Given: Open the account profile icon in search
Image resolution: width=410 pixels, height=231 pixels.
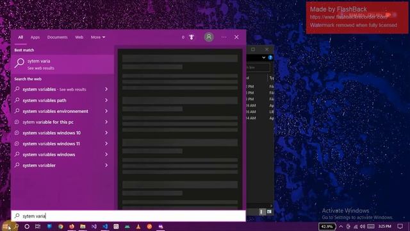Looking at the screenshot, I should (x=209, y=37).
